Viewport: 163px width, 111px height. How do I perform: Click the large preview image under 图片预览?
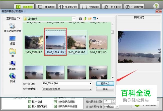coord(139,47)
